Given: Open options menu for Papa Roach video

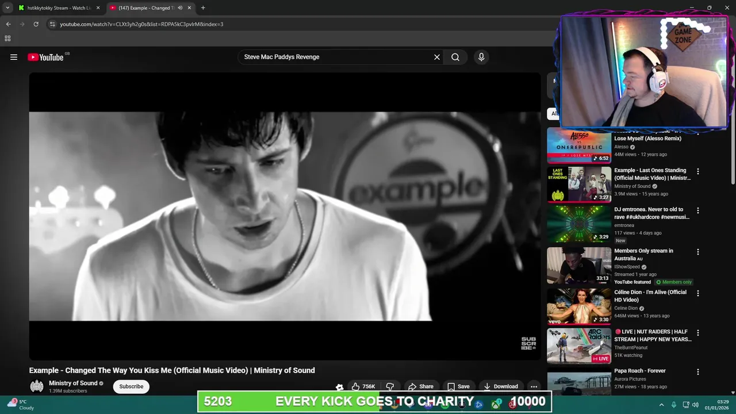Looking at the screenshot, I should pyautogui.click(x=698, y=372).
